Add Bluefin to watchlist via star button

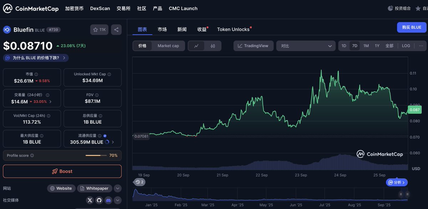tap(99, 30)
